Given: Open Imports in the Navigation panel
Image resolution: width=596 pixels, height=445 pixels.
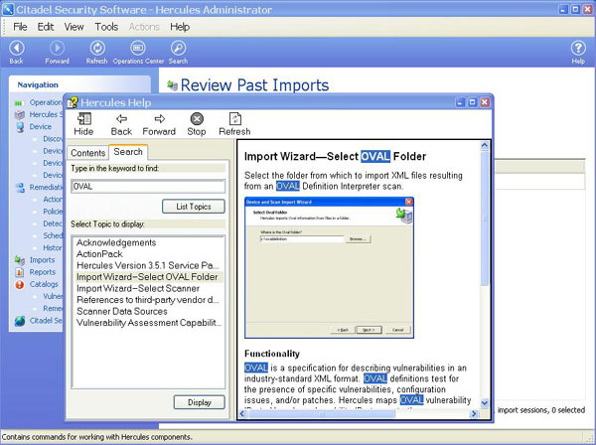Looking at the screenshot, I should (42, 260).
